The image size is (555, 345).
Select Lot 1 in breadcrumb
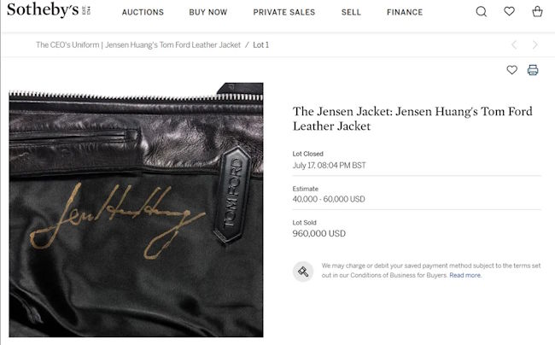pyautogui.click(x=261, y=45)
